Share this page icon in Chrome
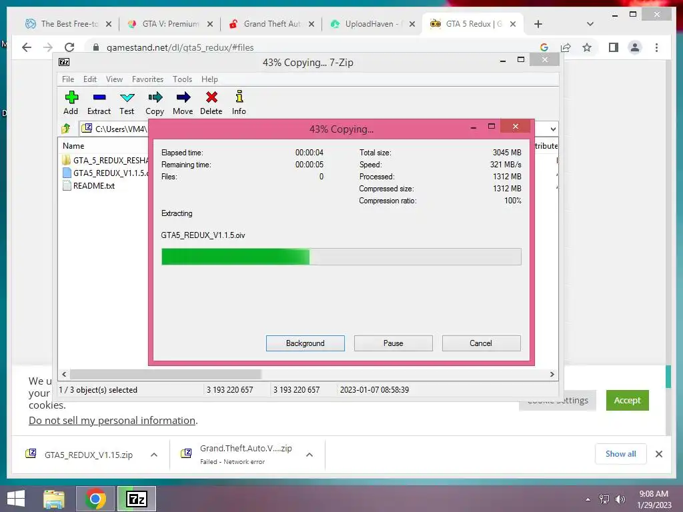This screenshot has width=683, height=512. [x=566, y=47]
